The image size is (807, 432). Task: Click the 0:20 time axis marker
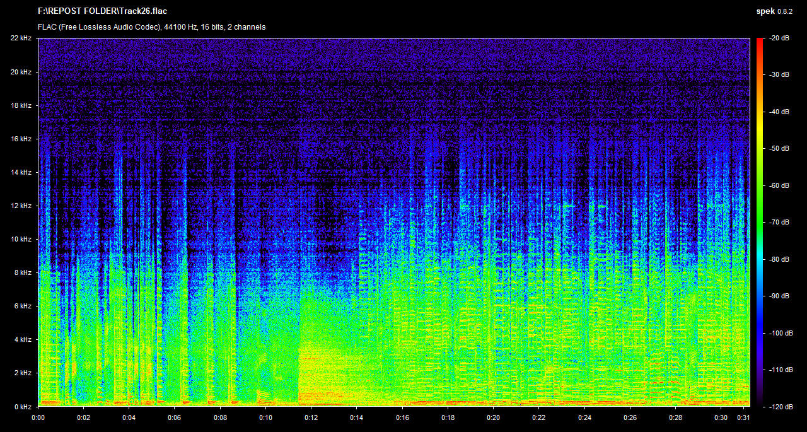494,417
